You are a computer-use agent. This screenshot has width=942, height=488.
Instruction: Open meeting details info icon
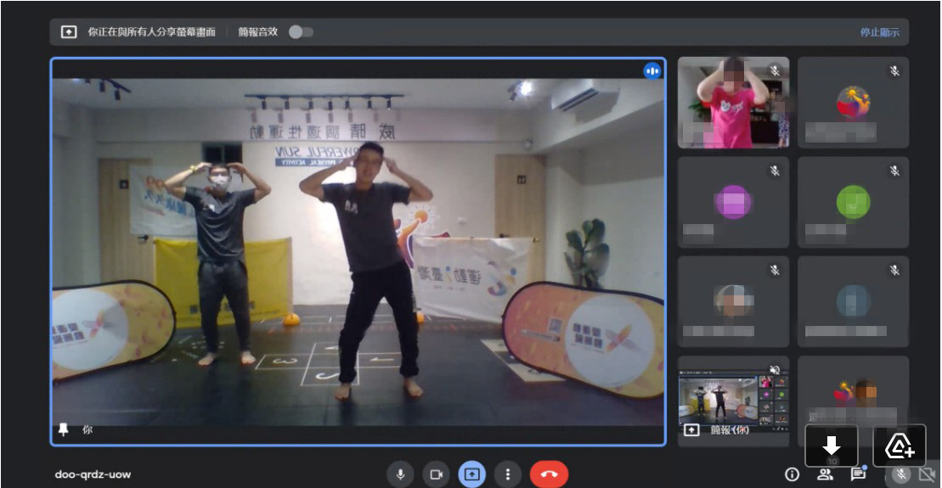pos(792,474)
